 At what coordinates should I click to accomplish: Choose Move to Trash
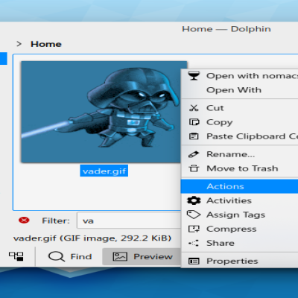click(240, 168)
